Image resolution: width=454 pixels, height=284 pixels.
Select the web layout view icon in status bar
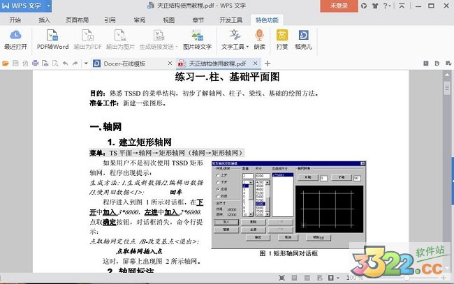pyautogui.click(x=320, y=278)
